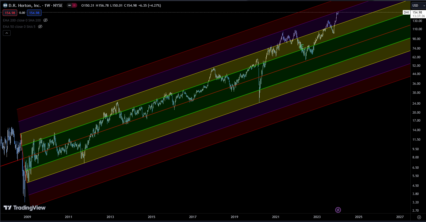Open the chart settings hexagon icon

pos(419,217)
